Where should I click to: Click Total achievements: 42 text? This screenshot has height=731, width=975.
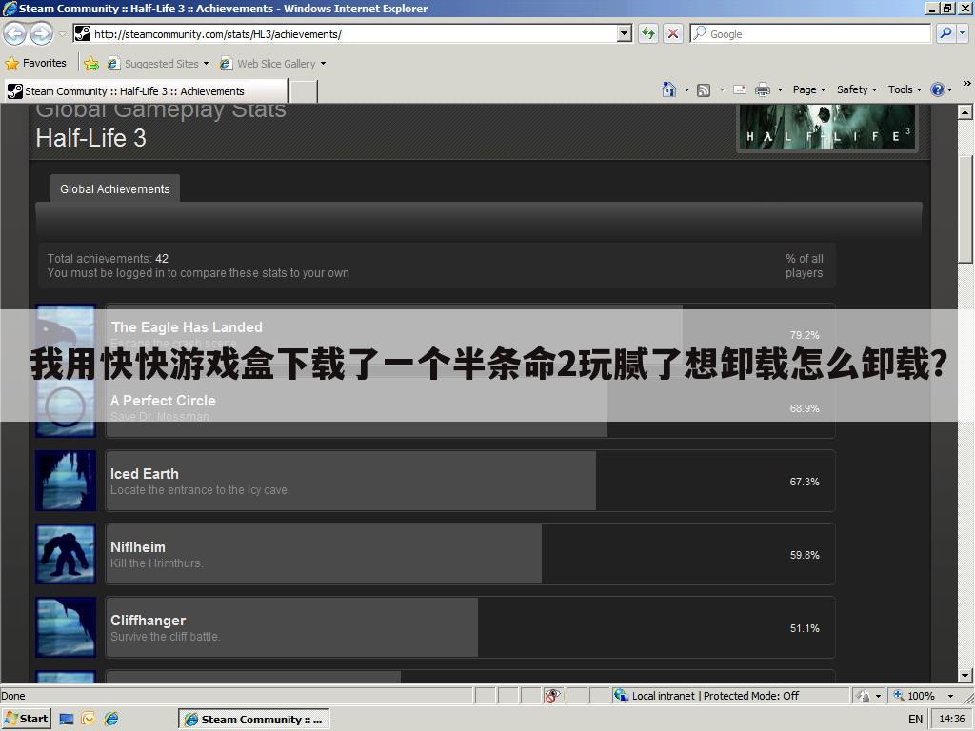109,259
